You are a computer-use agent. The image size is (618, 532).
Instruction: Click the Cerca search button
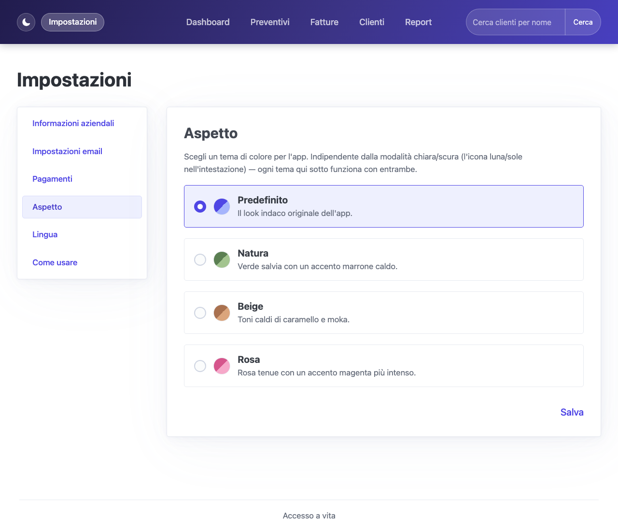(x=583, y=22)
